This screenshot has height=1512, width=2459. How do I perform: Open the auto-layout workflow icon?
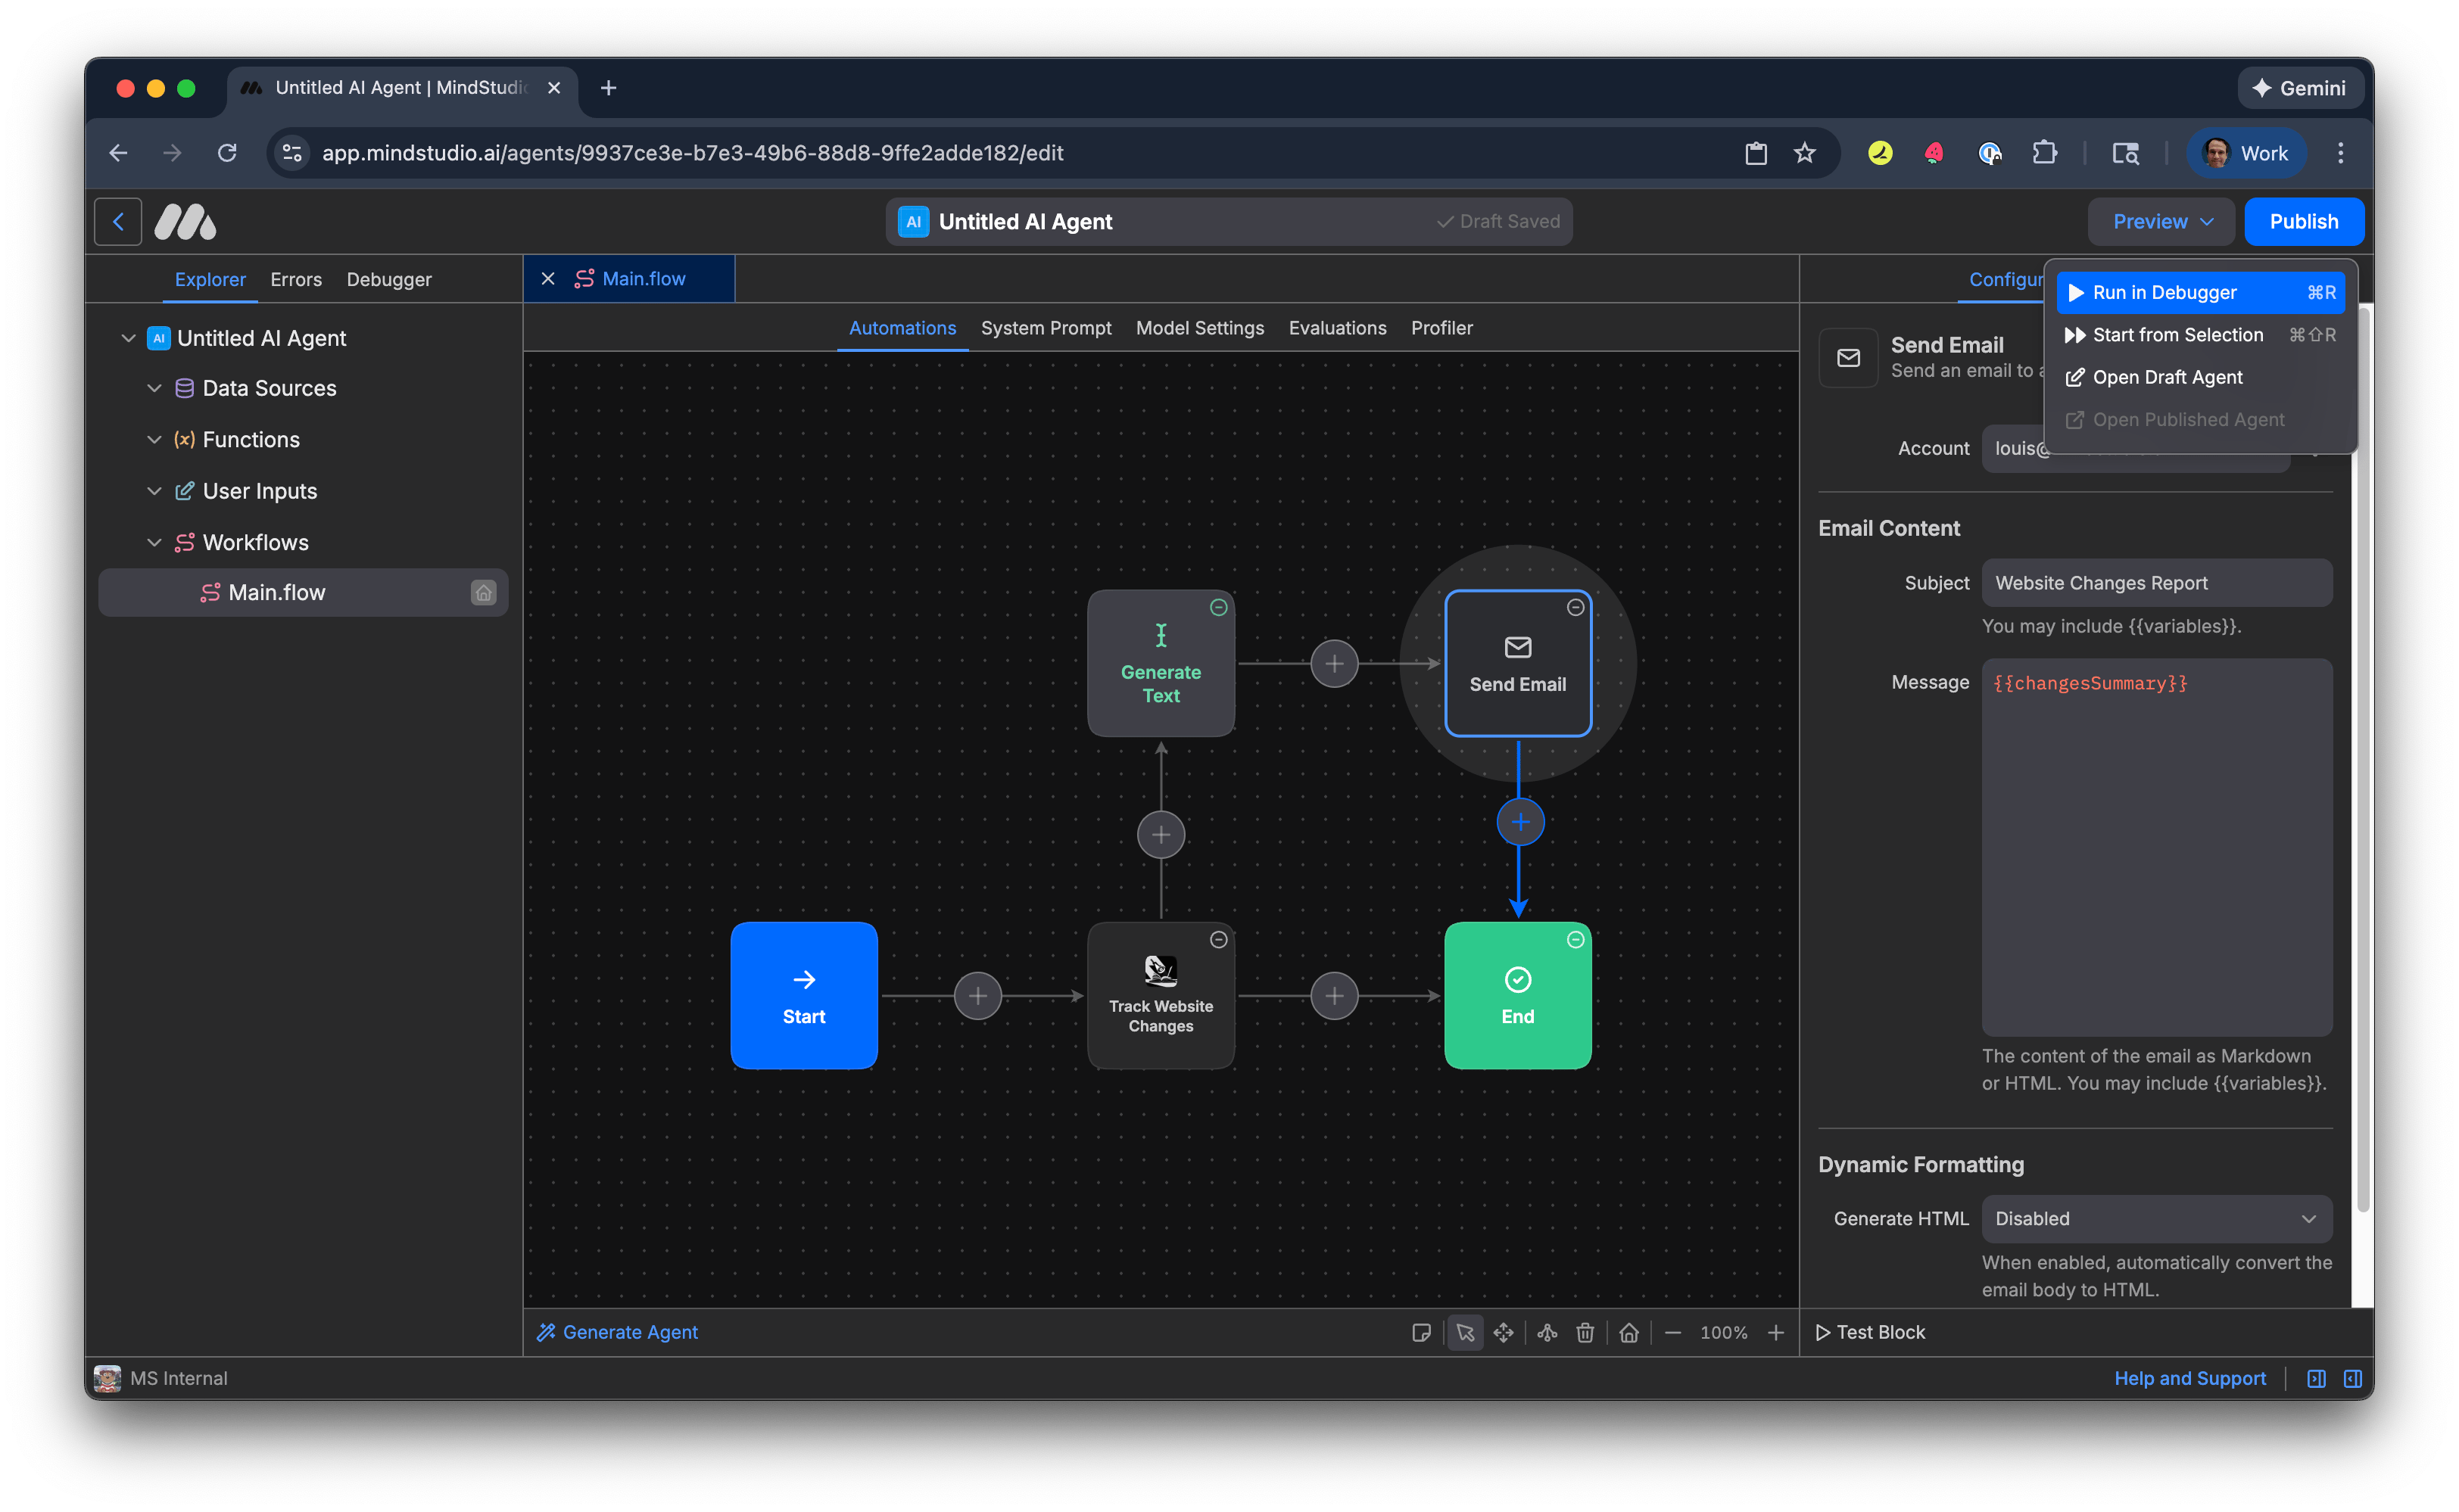1546,1332
